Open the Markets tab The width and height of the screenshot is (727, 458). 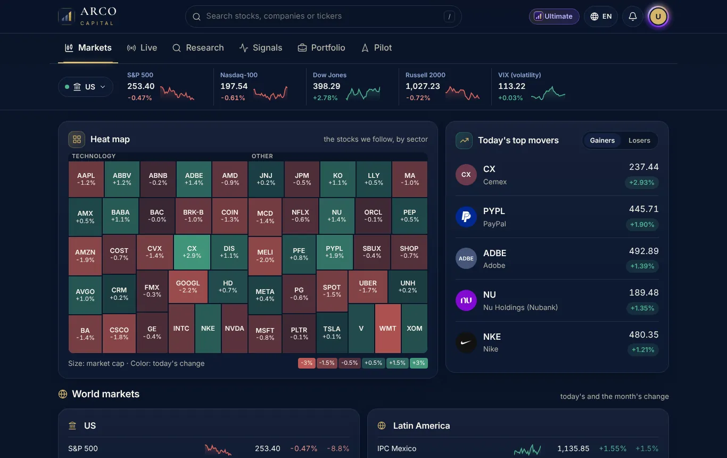coord(88,48)
